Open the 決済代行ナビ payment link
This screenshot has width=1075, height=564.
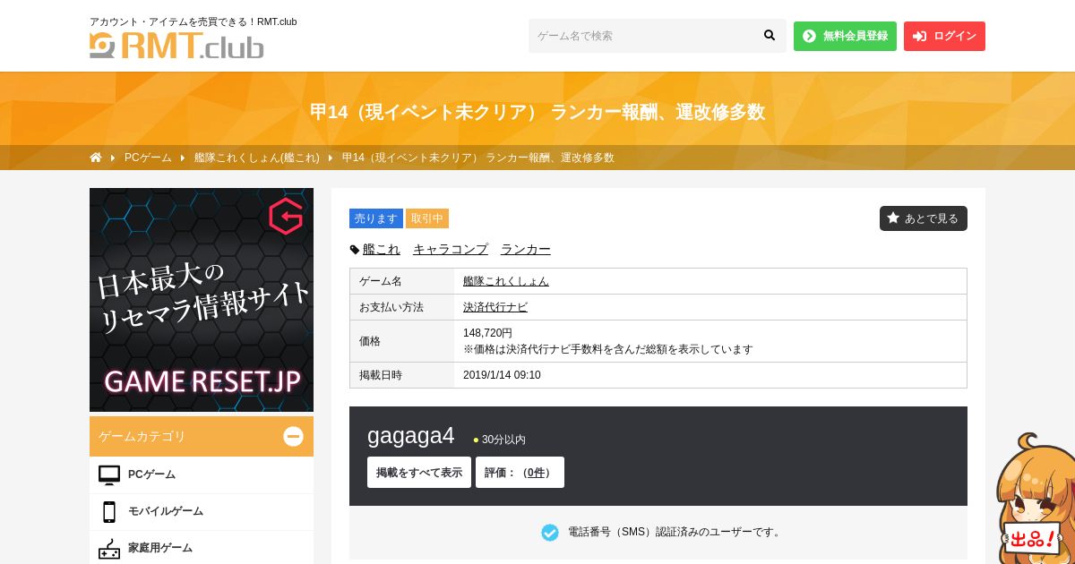495,307
